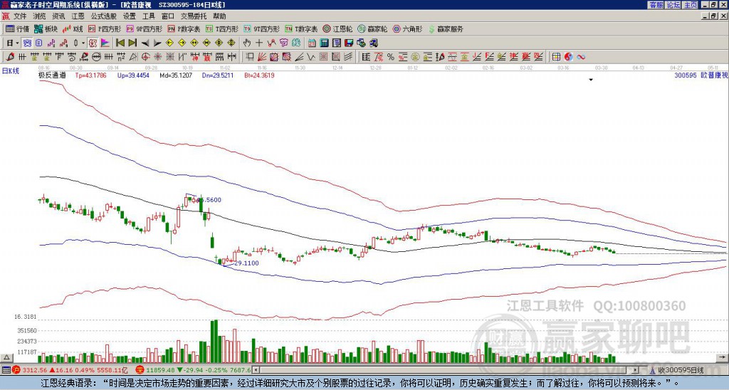Step chart right with black right arrow
Image resolution: width=729 pixels, height=390 pixels.
coord(157,43)
